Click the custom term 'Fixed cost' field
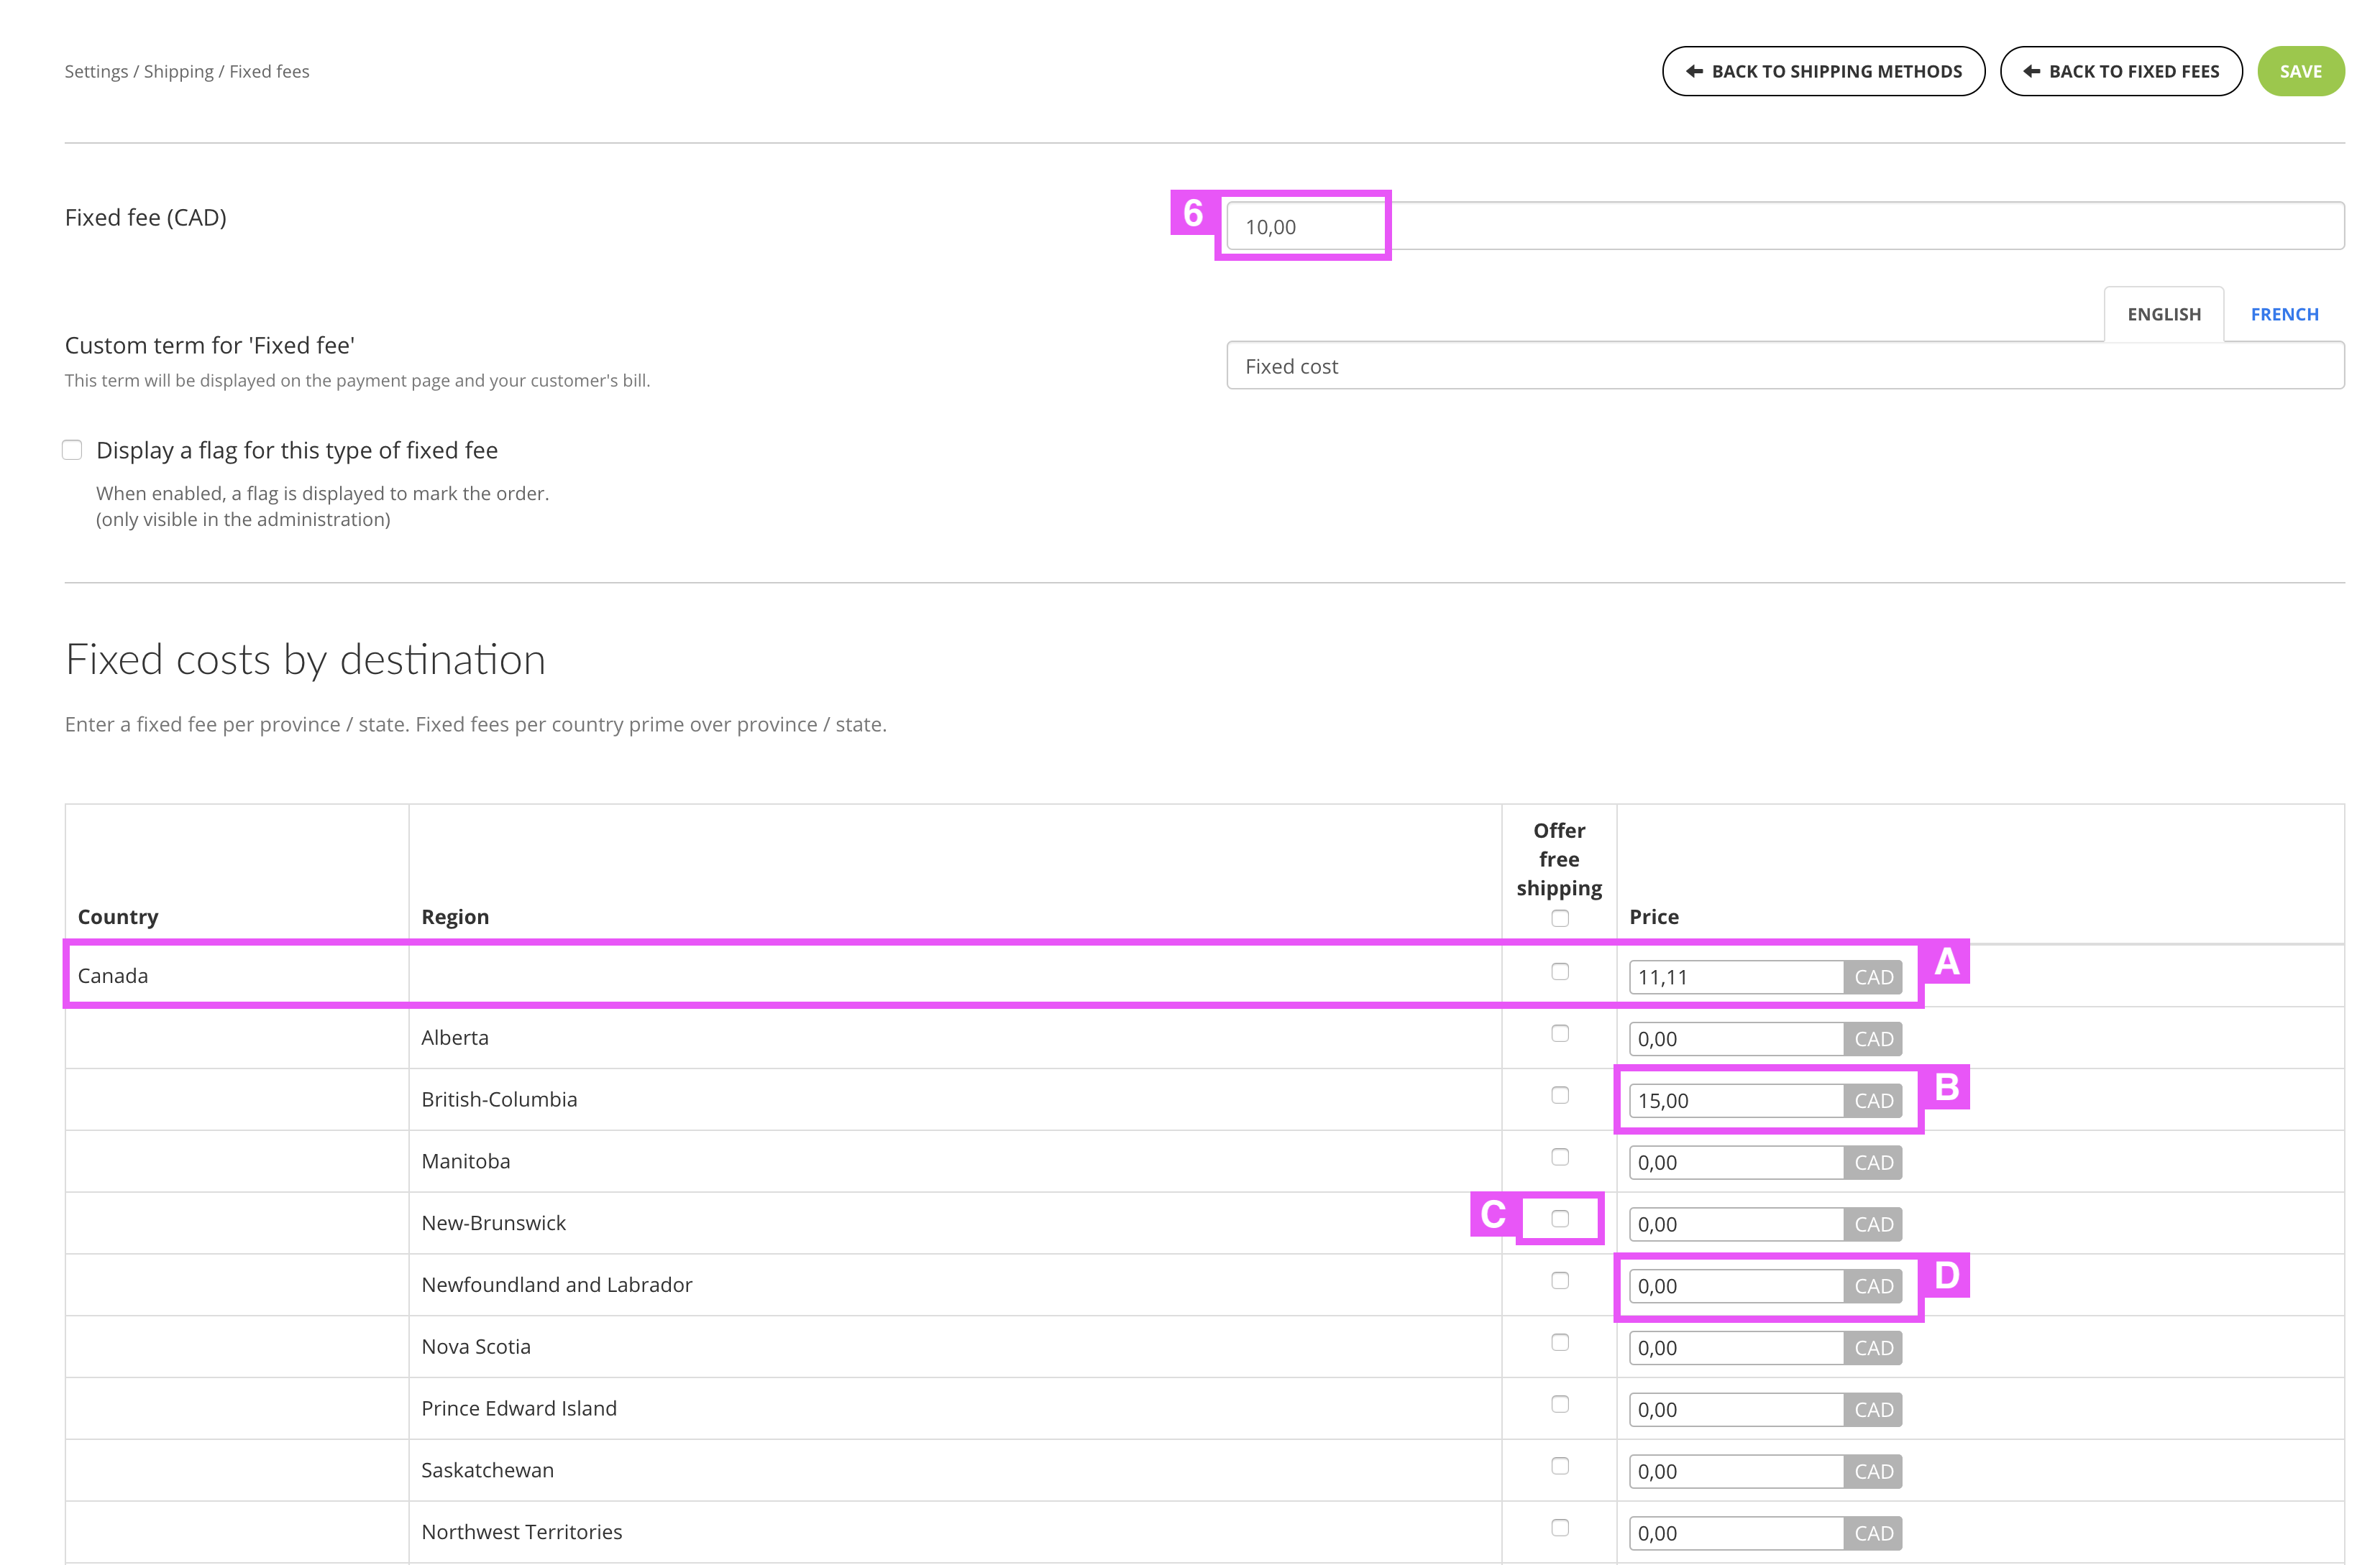Screen dimensions: 2380x1565 (x=1785, y=366)
